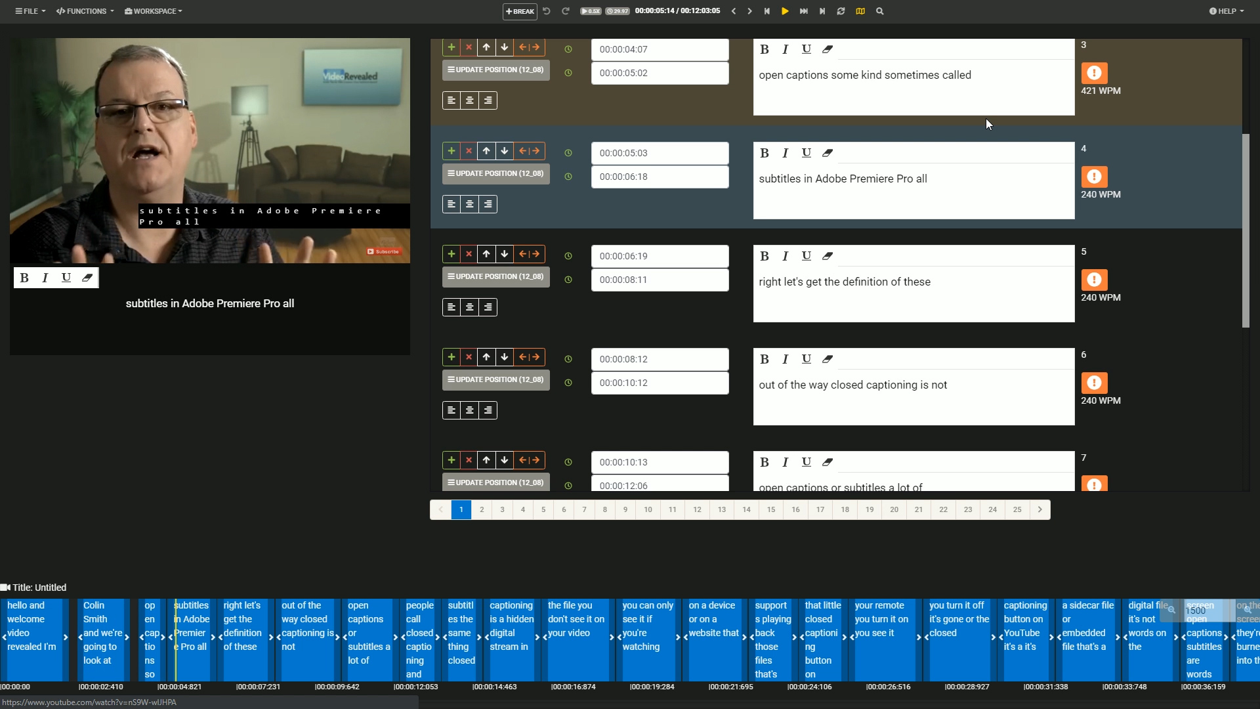Click the sync refresh icon in the top toolbar
The image size is (1260, 709).
coord(841,11)
